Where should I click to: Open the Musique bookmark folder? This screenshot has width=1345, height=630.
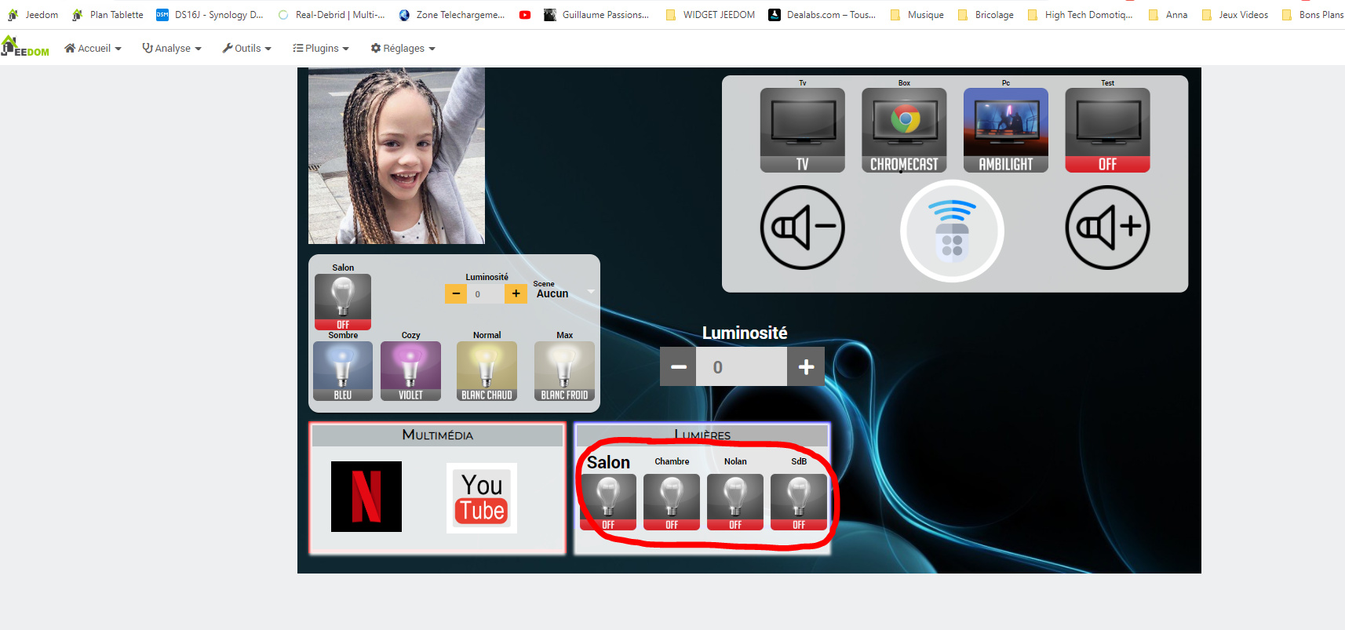[x=917, y=14]
